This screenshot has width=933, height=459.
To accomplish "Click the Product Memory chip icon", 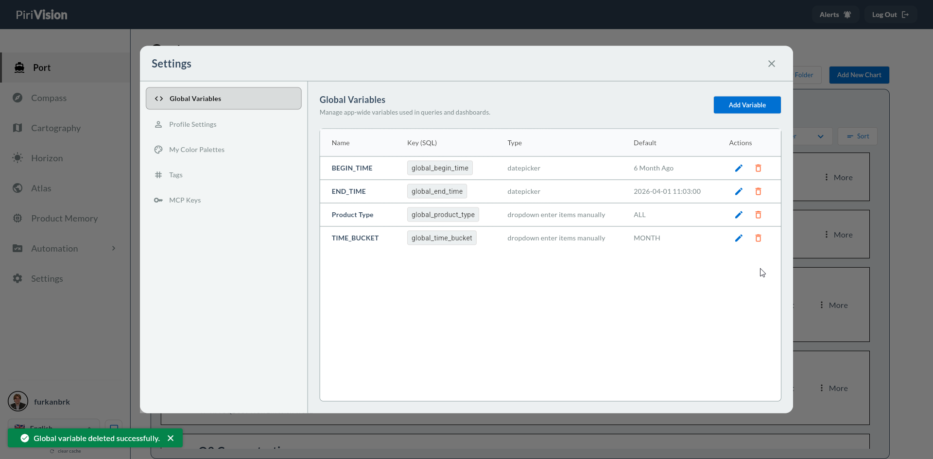I will [x=17, y=218].
